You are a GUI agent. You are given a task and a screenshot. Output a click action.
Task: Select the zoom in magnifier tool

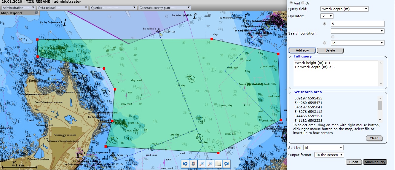[202, 164]
